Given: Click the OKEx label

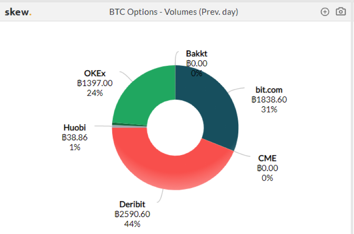Looking at the screenshot, I should (x=95, y=73).
